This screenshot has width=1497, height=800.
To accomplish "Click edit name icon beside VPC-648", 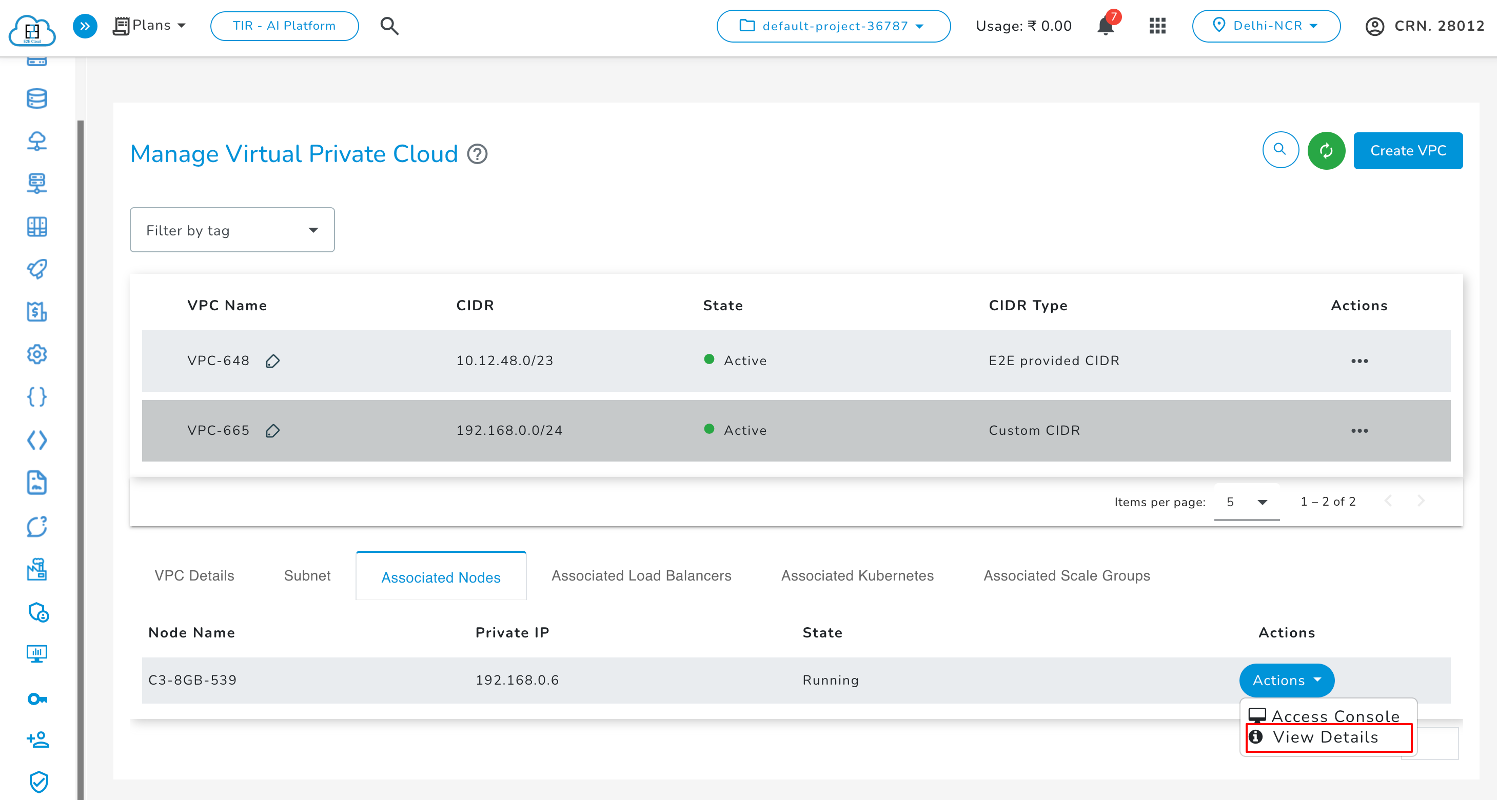I will (272, 362).
